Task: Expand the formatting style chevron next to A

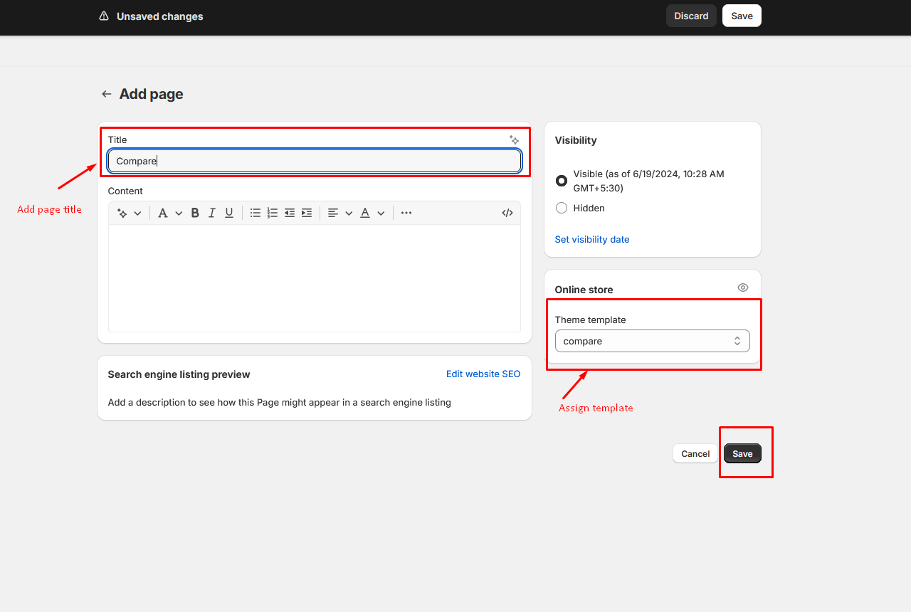Action: coord(179,213)
